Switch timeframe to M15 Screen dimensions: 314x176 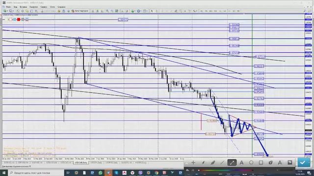click(210, 11)
